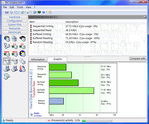Viewport: 149px width, 124px height.
Task: Click the Home house toolbar icon
Action: (50, 12)
